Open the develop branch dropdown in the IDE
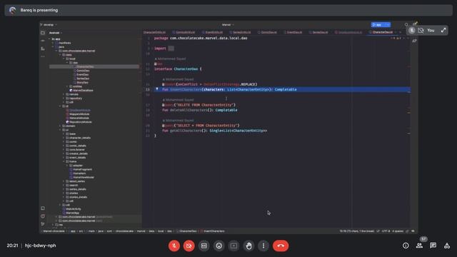Screen dimensions: 457x257 tap(49, 25)
